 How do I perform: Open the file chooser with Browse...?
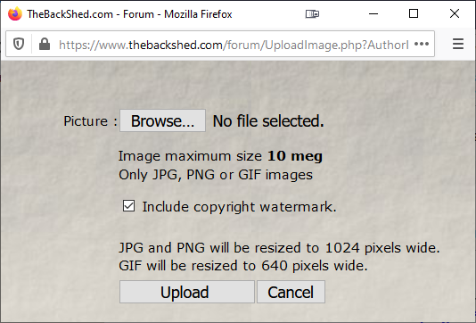(x=162, y=120)
